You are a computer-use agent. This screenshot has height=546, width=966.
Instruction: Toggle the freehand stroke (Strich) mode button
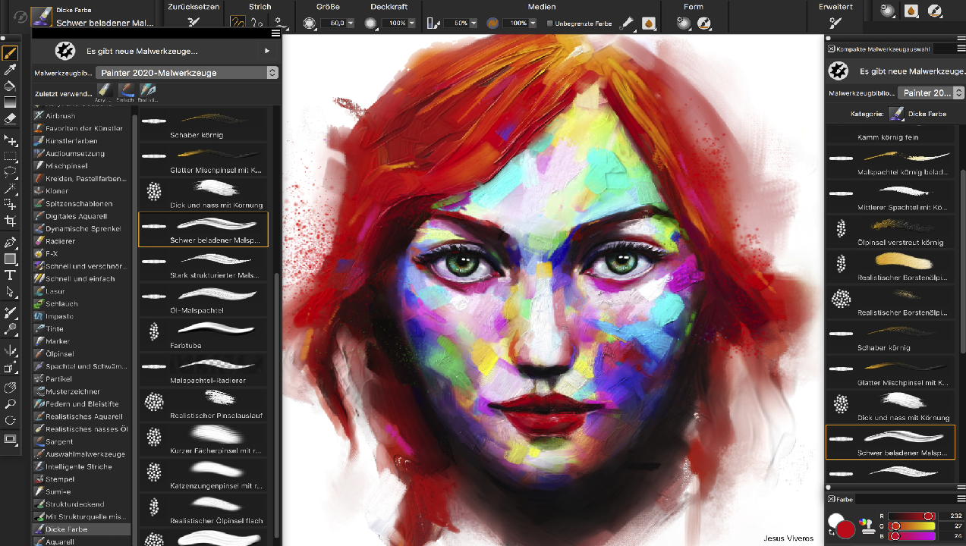[x=238, y=23]
